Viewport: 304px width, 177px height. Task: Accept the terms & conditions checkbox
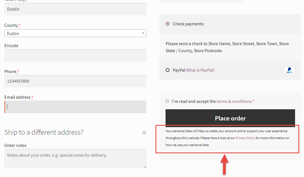pyautogui.click(x=167, y=101)
